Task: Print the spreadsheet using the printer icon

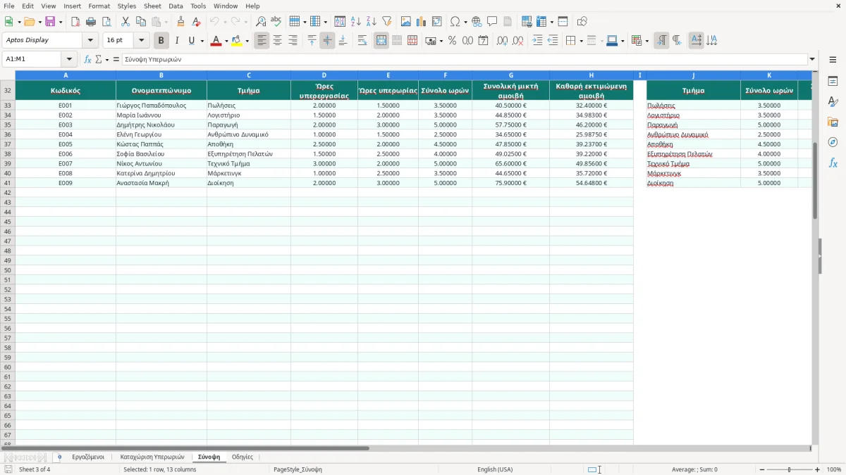Action: 91,22
